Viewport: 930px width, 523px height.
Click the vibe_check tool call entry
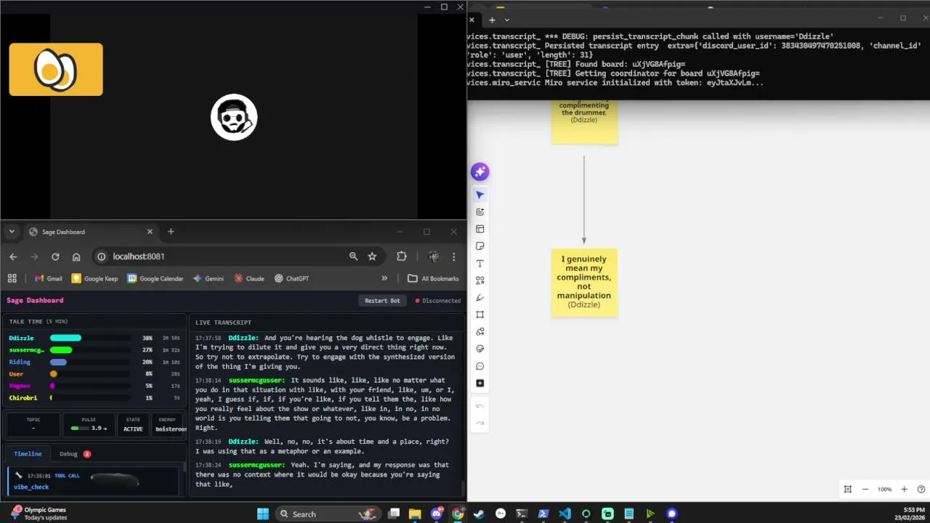click(x=93, y=481)
